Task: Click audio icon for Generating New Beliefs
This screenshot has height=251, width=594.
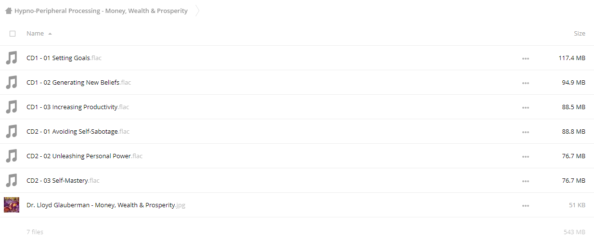Action: click(11, 82)
